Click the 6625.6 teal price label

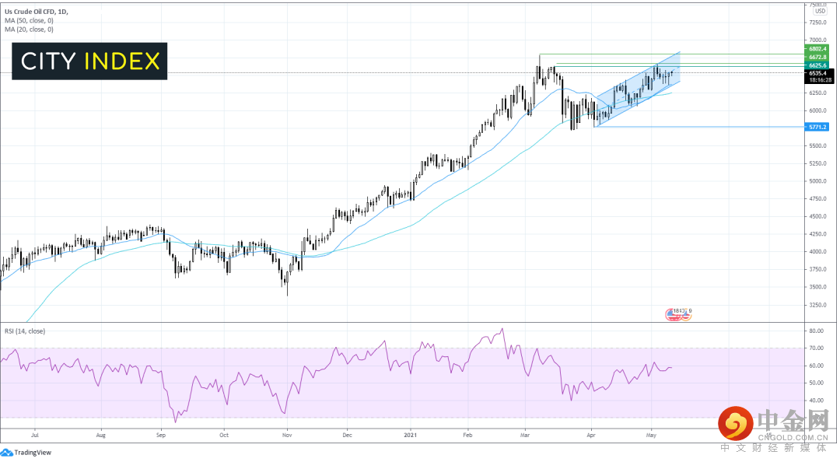817,65
